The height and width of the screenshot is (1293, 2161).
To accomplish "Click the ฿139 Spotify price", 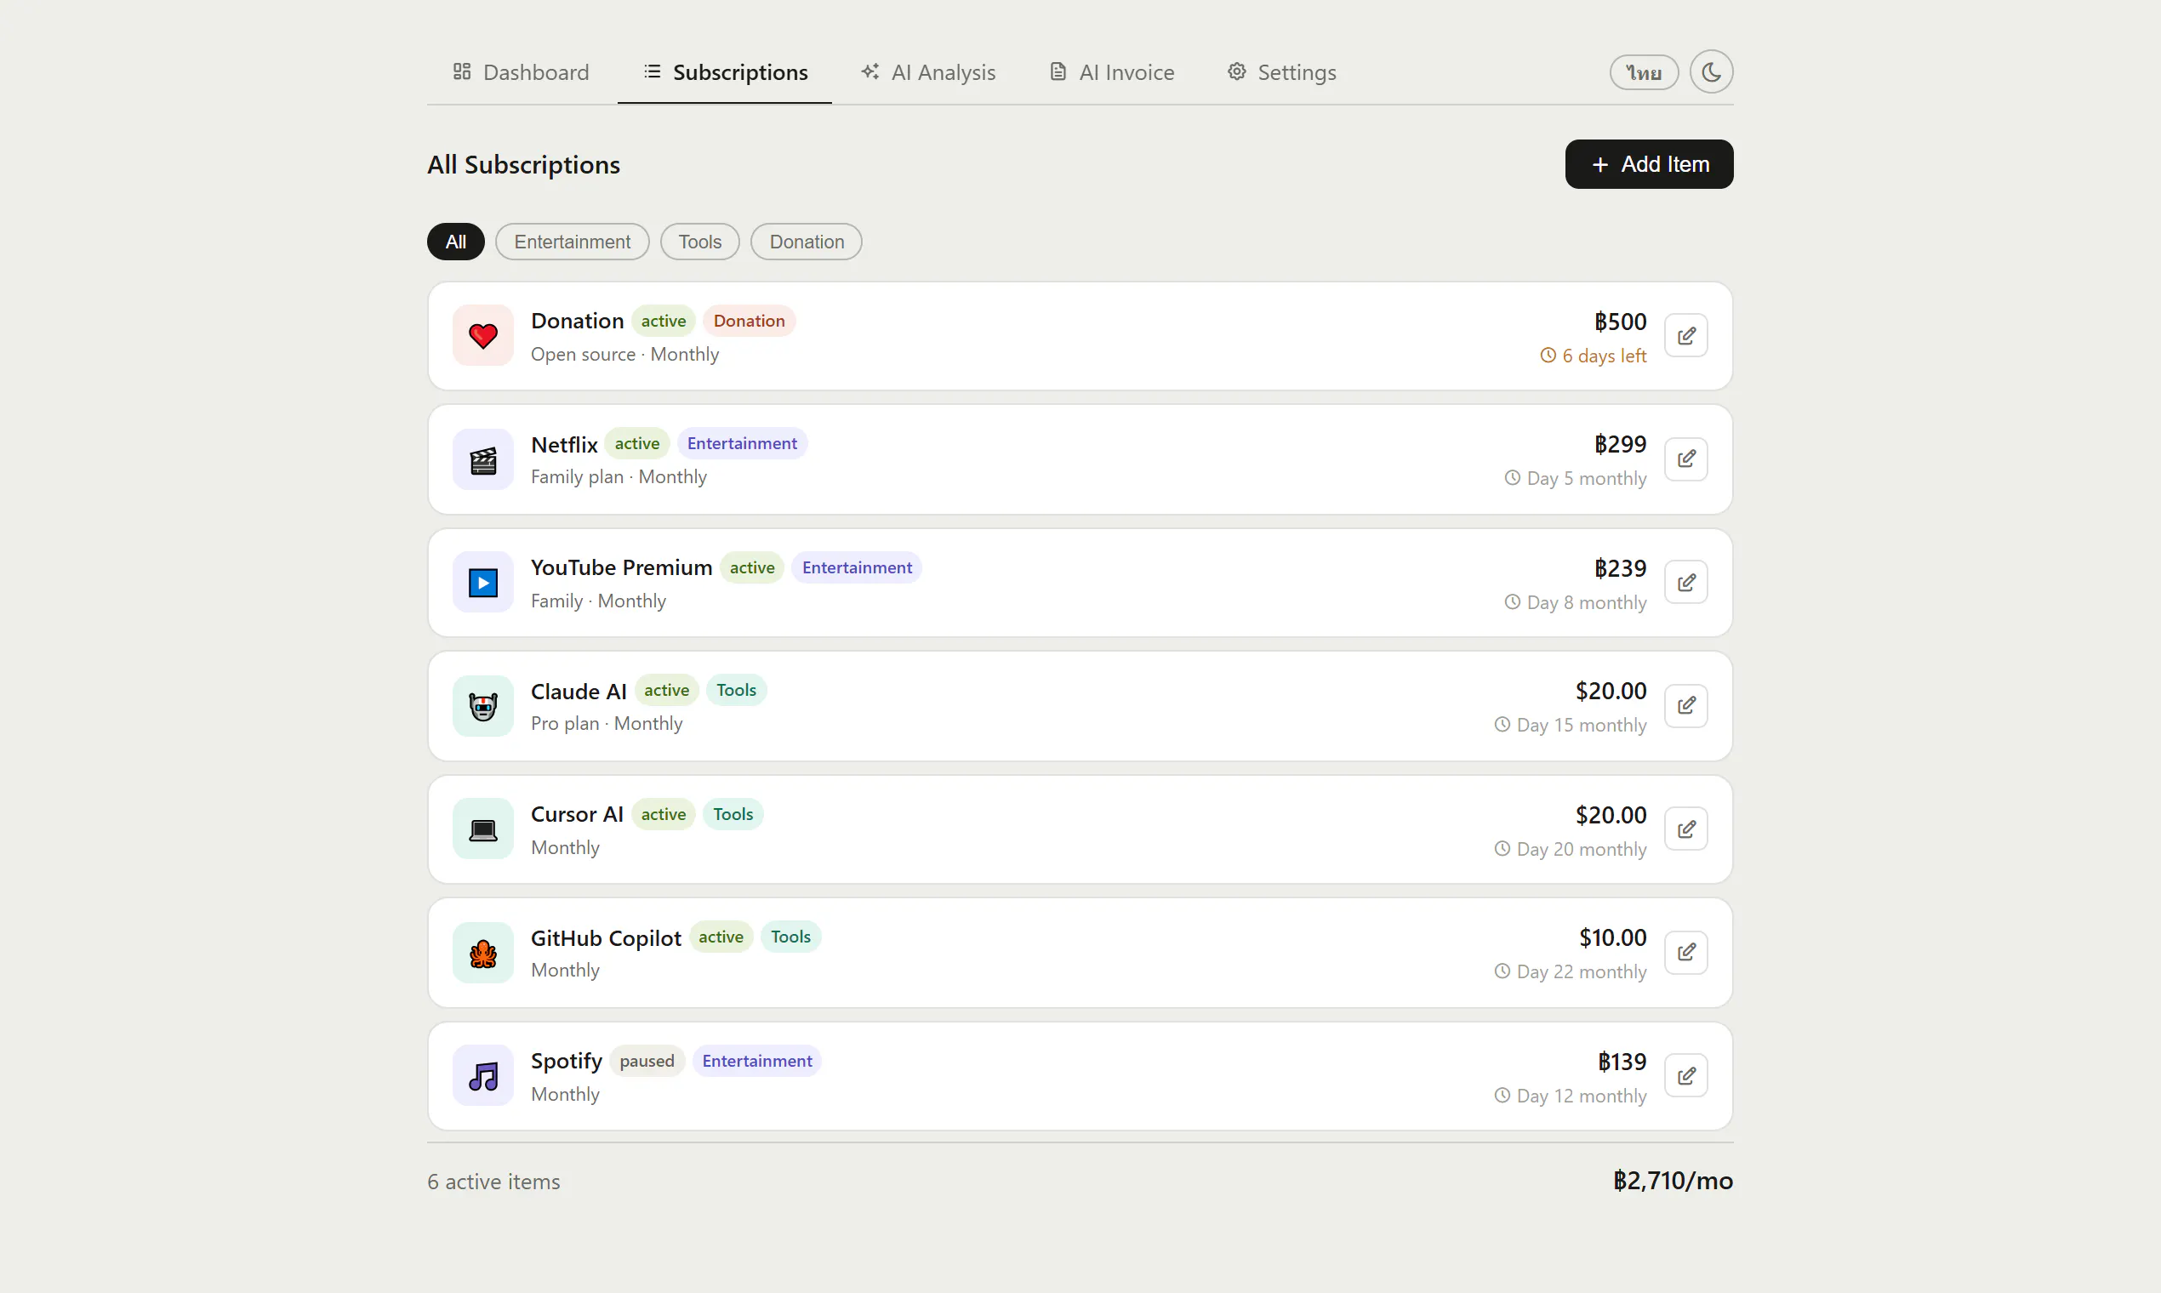I will click(x=1622, y=1062).
